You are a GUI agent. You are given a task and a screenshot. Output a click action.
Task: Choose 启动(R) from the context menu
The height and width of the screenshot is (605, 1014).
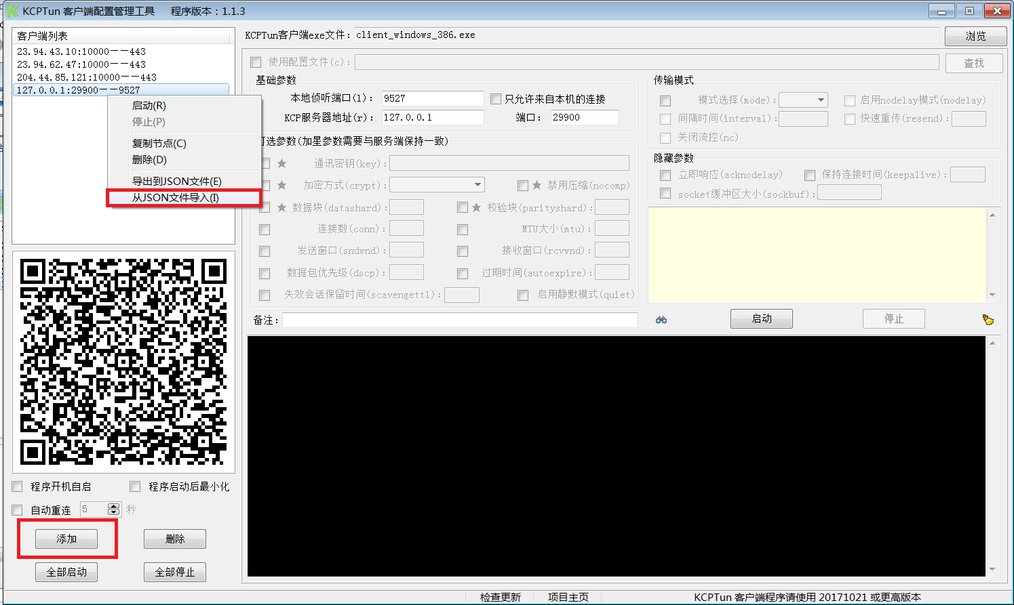(149, 106)
